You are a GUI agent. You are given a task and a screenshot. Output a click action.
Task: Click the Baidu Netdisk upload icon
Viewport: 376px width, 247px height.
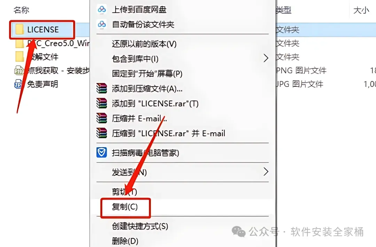(x=102, y=9)
